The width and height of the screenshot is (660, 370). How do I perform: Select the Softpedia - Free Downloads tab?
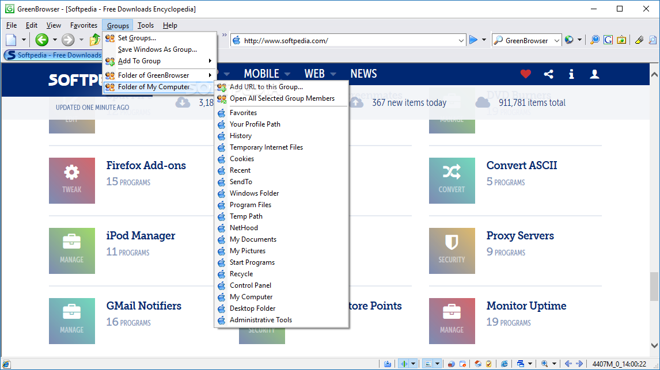pyautogui.click(x=52, y=55)
